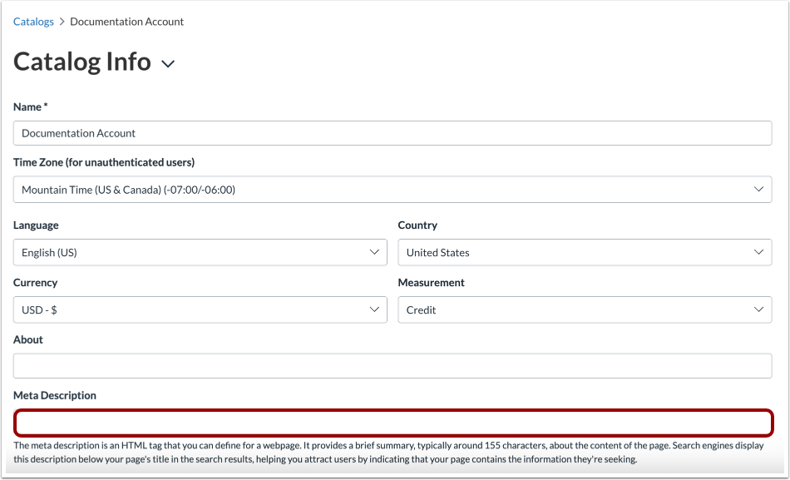
Task: Click the Country label
Action: coord(417,225)
